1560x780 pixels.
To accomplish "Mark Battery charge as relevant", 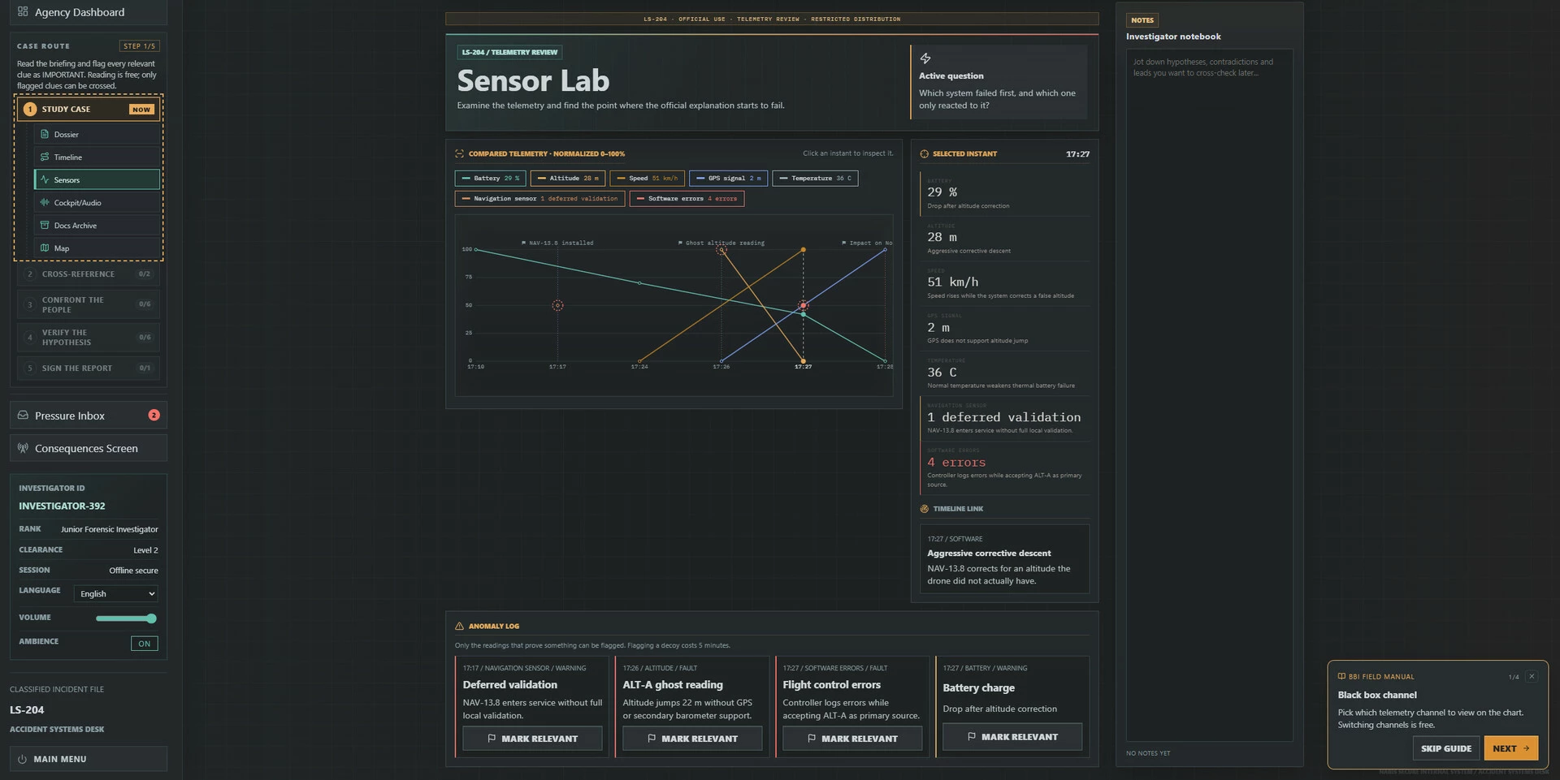I will [x=1012, y=737].
